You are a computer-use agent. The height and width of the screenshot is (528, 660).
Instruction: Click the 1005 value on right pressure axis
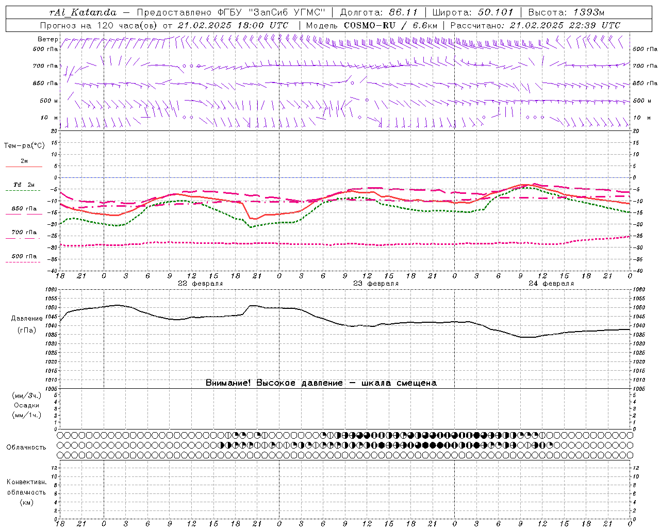[x=639, y=388]
